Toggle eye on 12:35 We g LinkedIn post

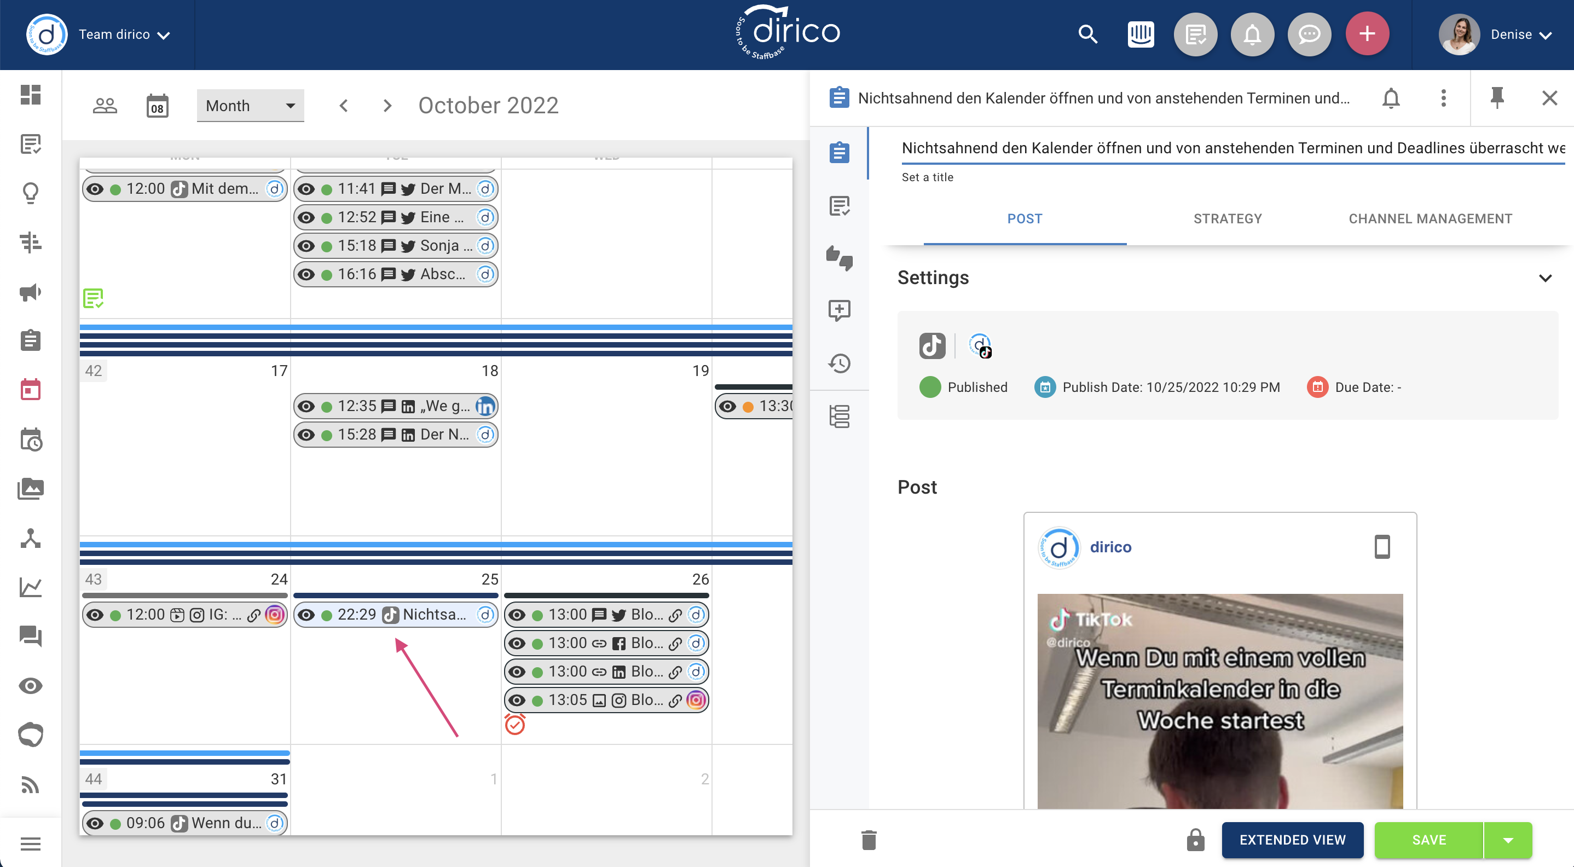pyautogui.click(x=306, y=406)
